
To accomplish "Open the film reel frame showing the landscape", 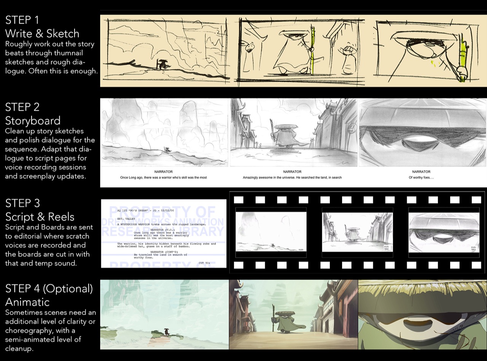I will click(271, 232).
